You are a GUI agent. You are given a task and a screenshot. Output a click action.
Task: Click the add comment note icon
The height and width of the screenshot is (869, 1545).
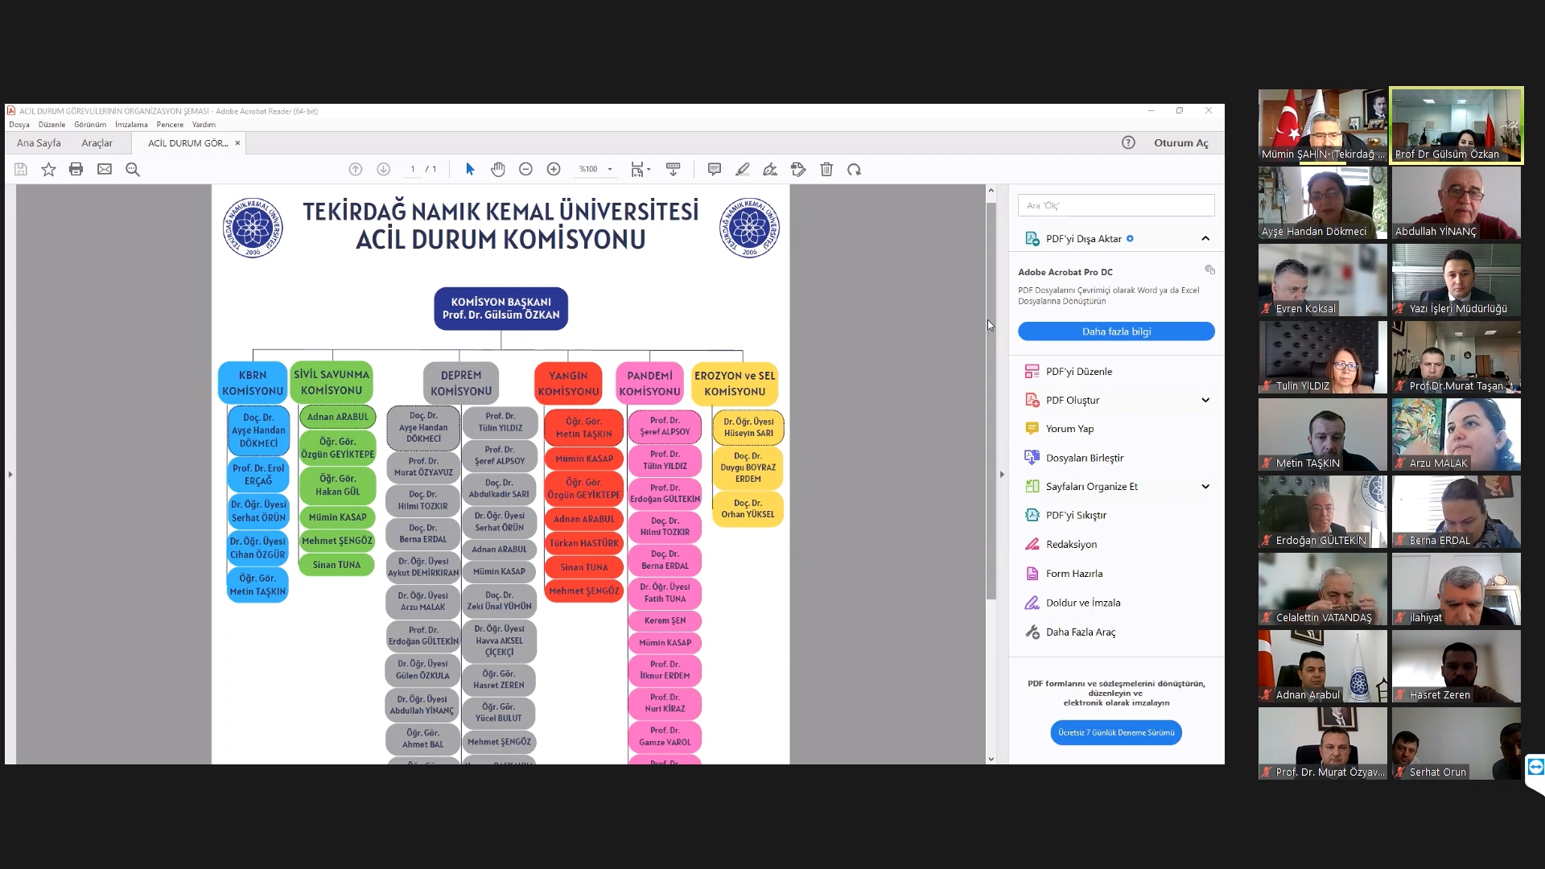(714, 169)
